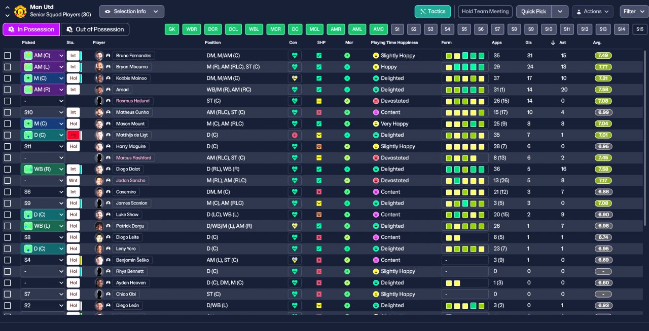Click Rasmus Højlund's yellow sharpness icon
Viewport: 649px width, 331px height.
pyautogui.click(x=319, y=101)
